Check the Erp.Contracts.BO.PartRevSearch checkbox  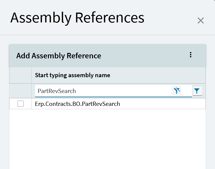(21, 103)
